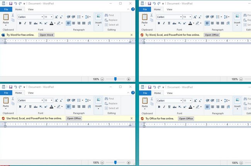
Task: Open font family dropdown in 'Use Word, Excel' window
Action: pos(42,100)
